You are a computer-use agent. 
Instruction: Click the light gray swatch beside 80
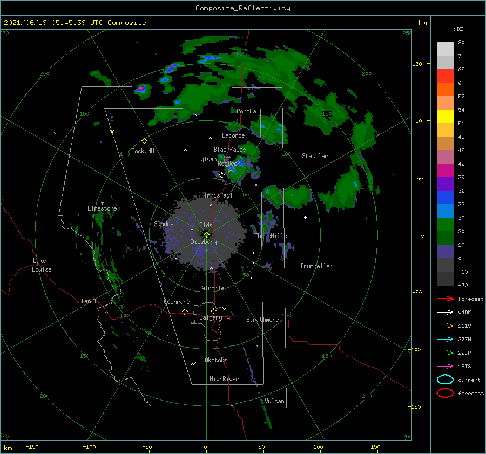(445, 49)
